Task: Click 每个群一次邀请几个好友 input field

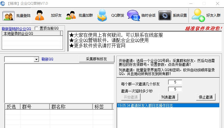Action: pos(175,82)
